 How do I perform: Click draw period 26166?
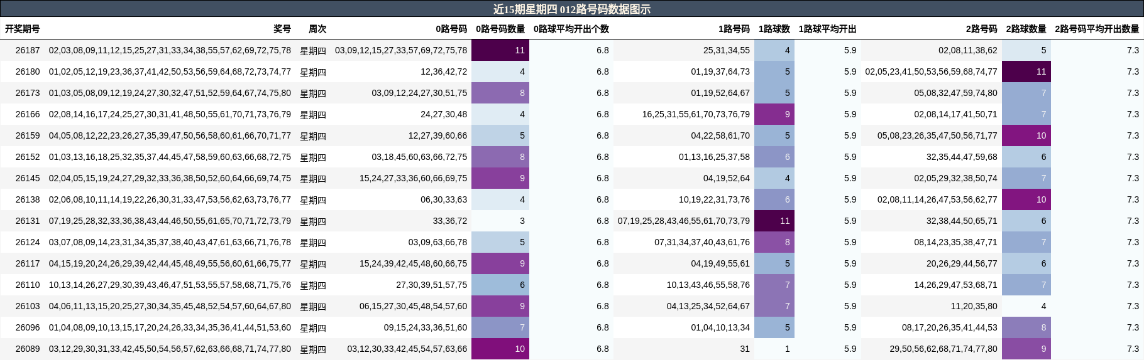pos(28,114)
